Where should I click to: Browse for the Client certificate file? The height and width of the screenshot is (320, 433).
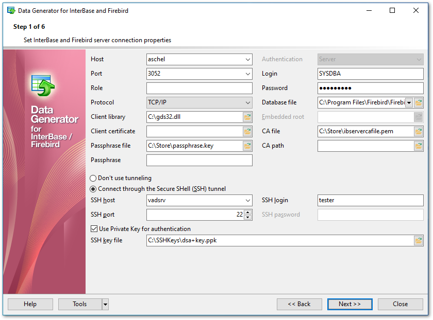pyautogui.click(x=247, y=132)
